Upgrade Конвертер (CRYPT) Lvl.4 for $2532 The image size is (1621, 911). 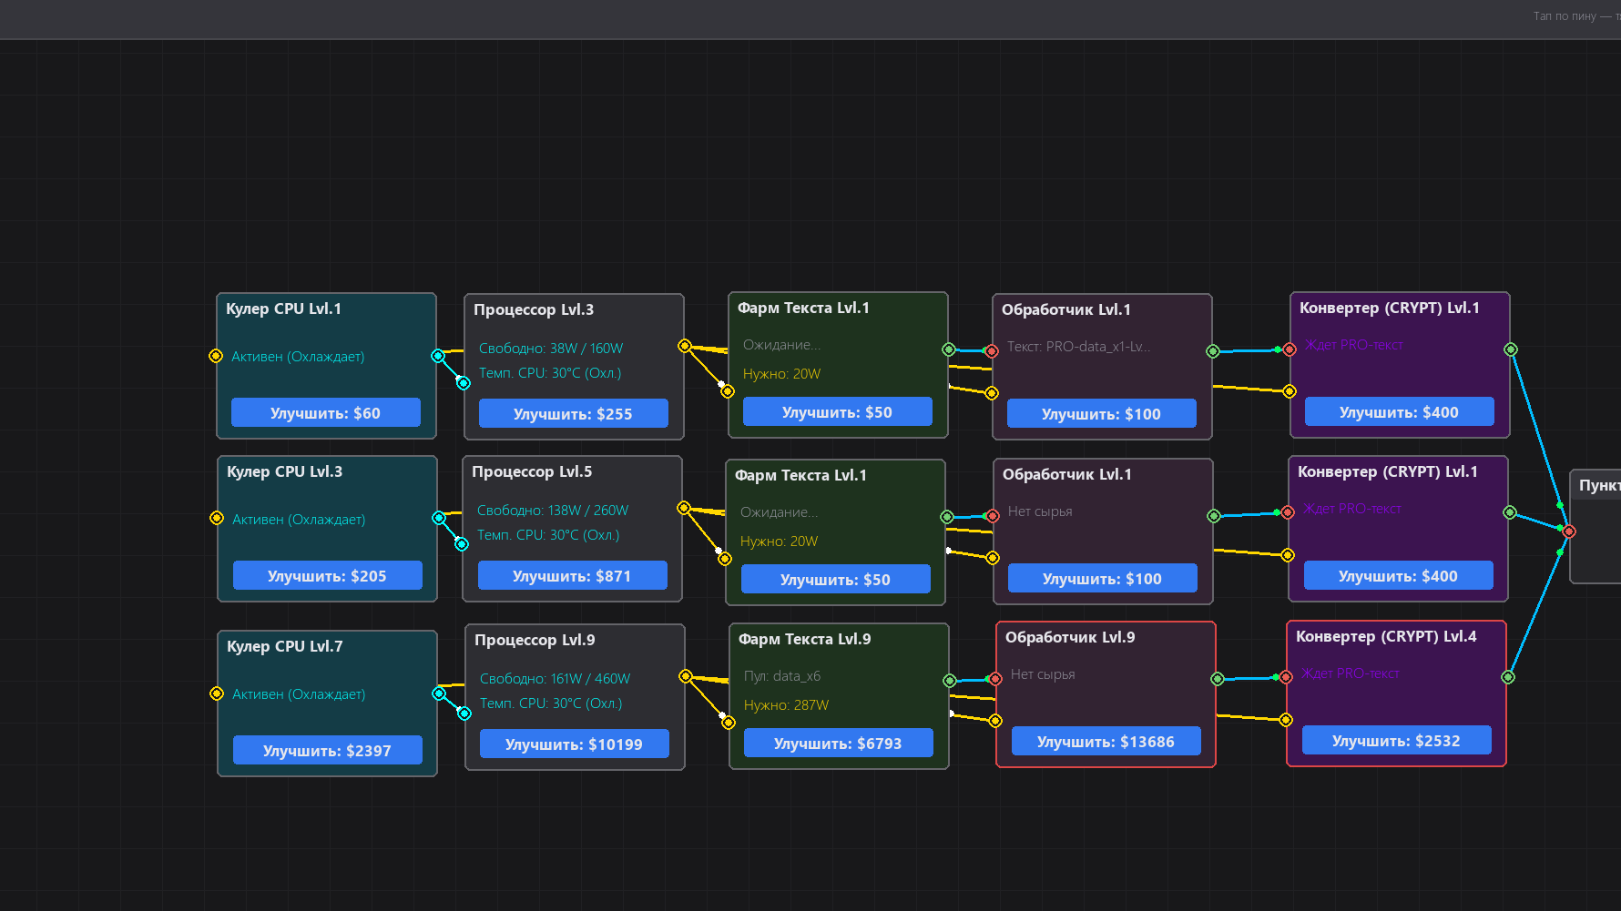[x=1397, y=740]
